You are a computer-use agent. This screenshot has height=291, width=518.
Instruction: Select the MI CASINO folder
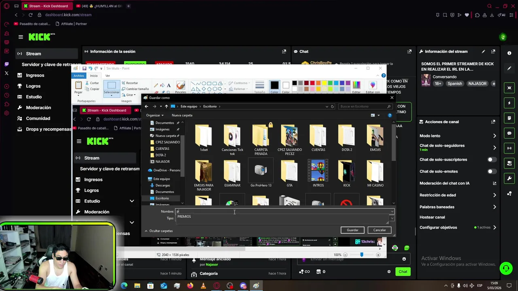[x=375, y=173]
